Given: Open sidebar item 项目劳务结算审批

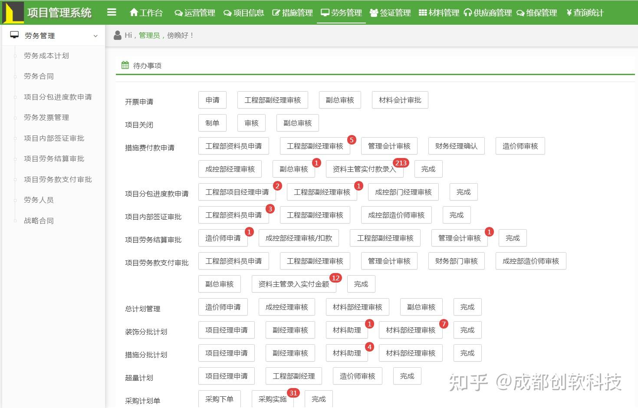Looking at the screenshot, I should [54, 158].
